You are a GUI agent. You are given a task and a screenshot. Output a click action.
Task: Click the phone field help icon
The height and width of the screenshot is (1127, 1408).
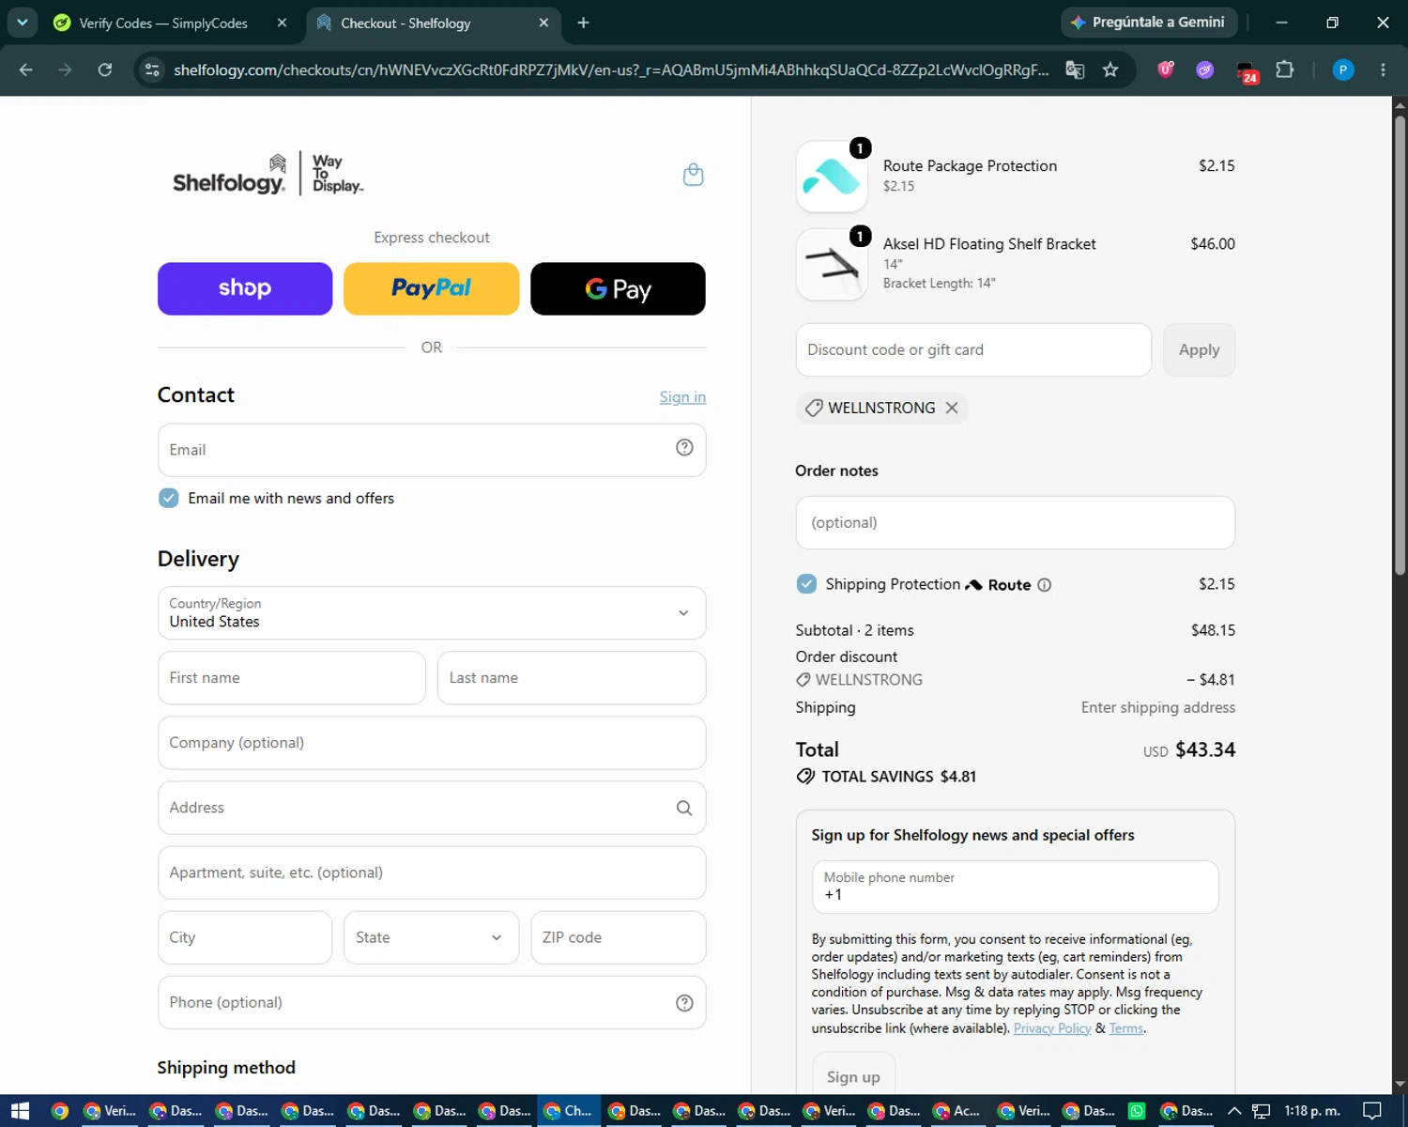pyautogui.click(x=684, y=1003)
